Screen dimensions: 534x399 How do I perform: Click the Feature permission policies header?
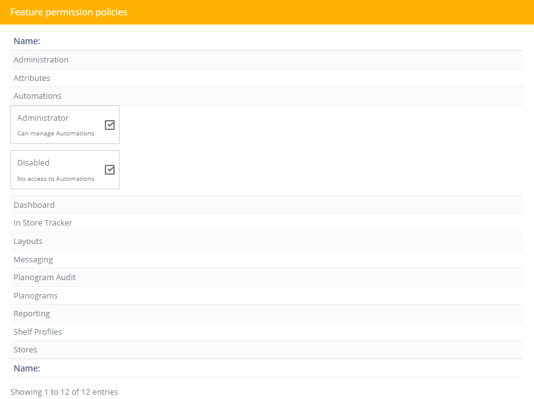[69, 12]
